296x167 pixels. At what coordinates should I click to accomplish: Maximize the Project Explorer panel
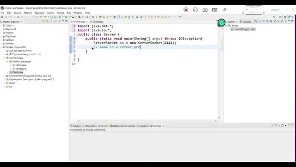(x=66, y=21)
